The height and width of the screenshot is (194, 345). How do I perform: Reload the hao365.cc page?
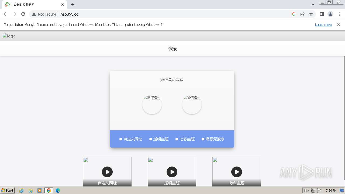coord(23,14)
